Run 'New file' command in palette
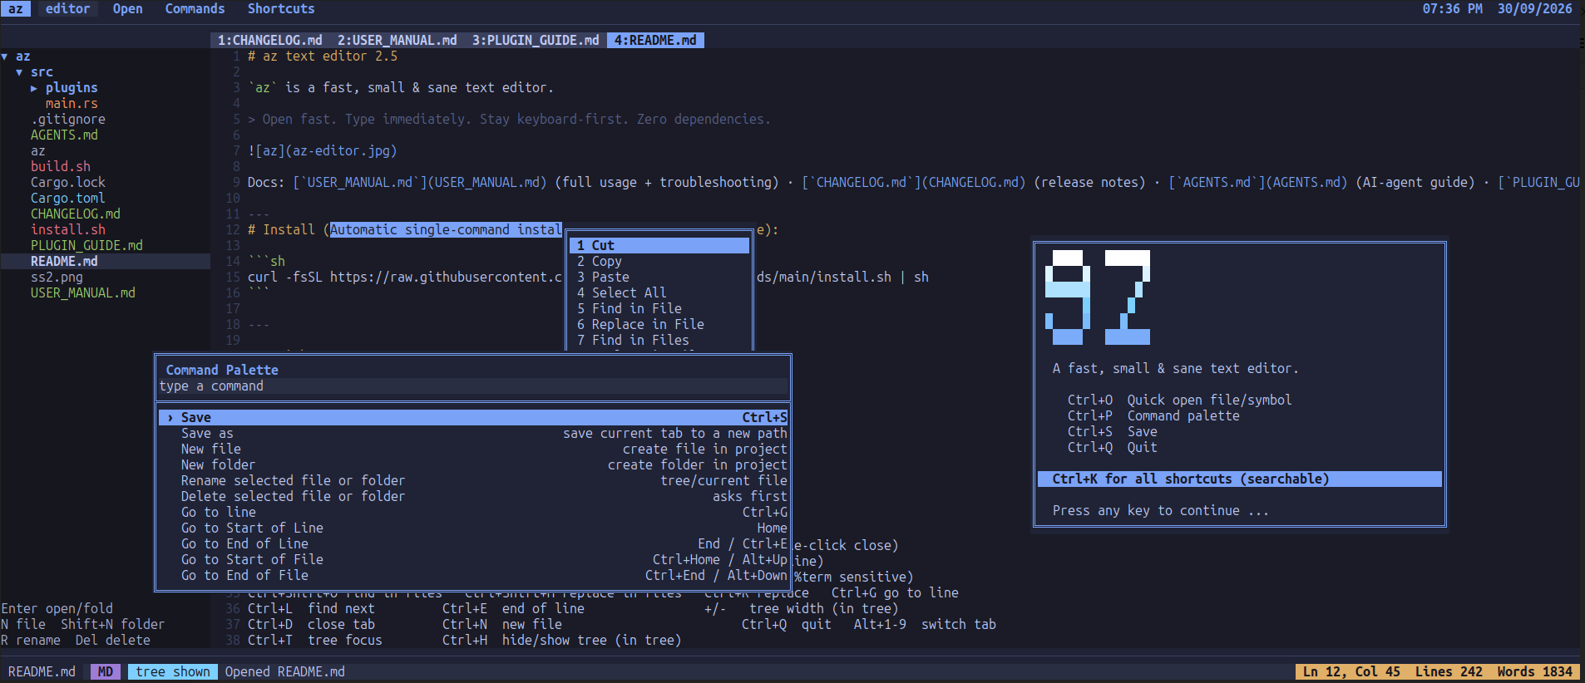This screenshot has width=1585, height=683. (473, 450)
